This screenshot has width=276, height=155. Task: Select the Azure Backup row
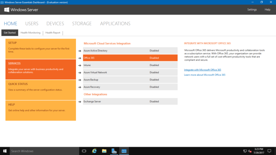(130, 80)
